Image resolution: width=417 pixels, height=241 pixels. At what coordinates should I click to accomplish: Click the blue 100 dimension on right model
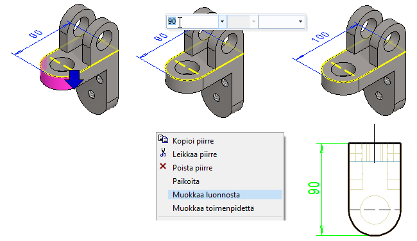320,37
